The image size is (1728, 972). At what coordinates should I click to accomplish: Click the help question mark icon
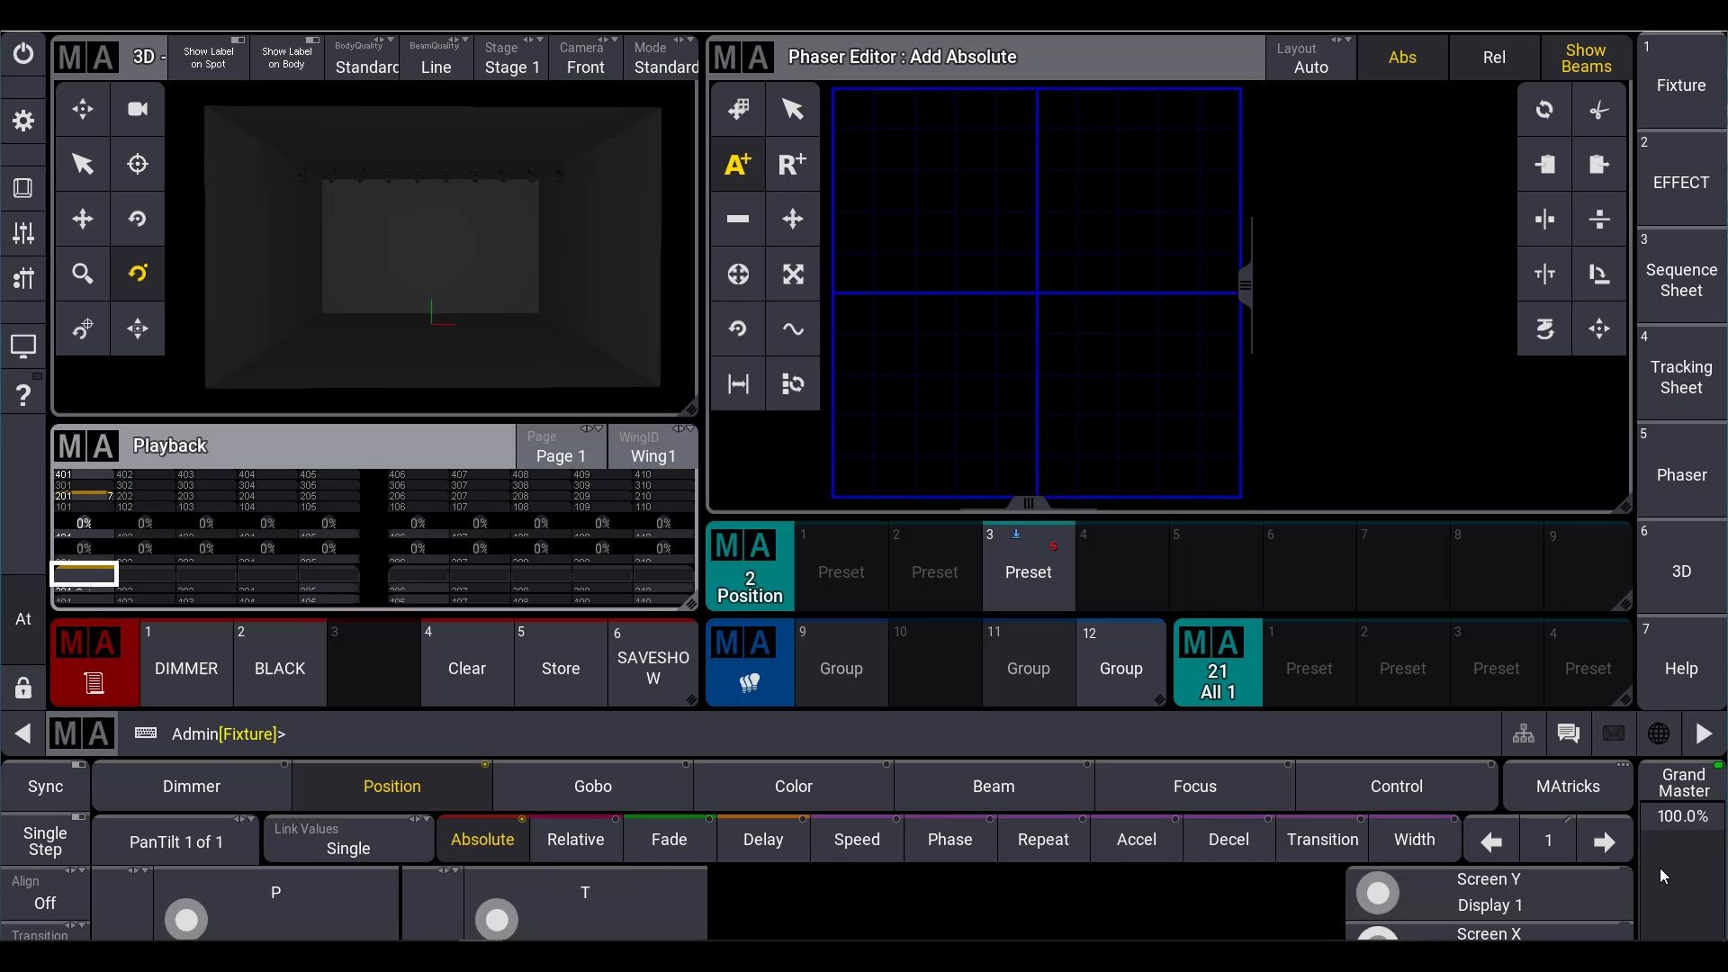(x=23, y=394)
